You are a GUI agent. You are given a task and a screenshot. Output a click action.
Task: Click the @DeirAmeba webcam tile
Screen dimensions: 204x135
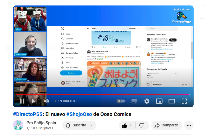coord(30,69)
